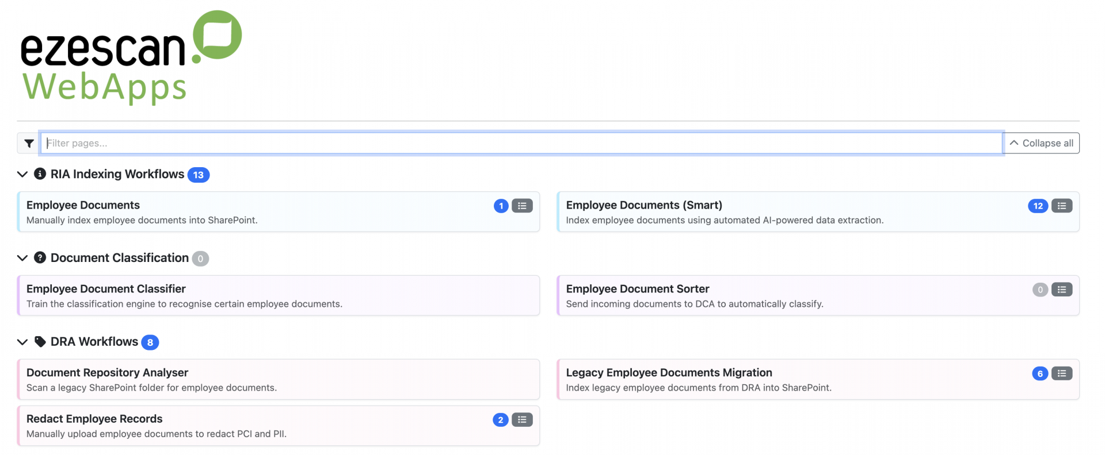1105x455 pixels.
Task: Open the Document Repository Analyser card
Action: (279, 380)
